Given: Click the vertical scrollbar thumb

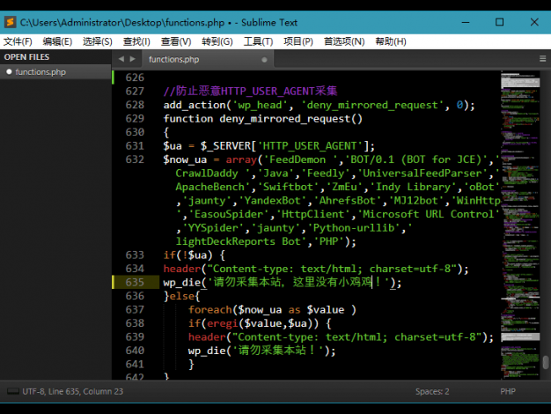Looking at the screenshot, I should pyautogui.click(x=546, y=362).
